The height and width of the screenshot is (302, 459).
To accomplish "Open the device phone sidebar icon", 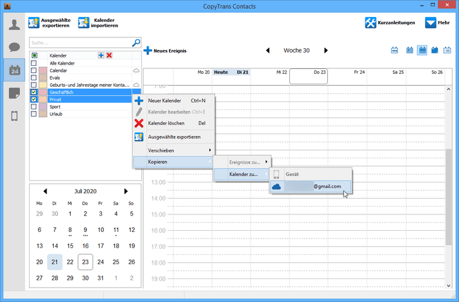I will tap(14, 116).
